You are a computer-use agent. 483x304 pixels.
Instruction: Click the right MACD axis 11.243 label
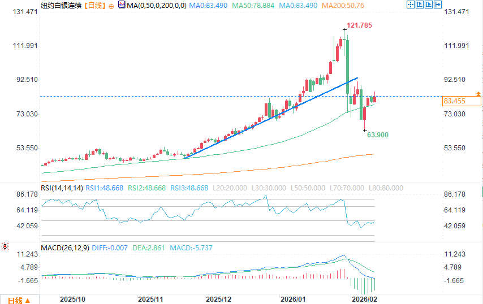coord(455,254)
